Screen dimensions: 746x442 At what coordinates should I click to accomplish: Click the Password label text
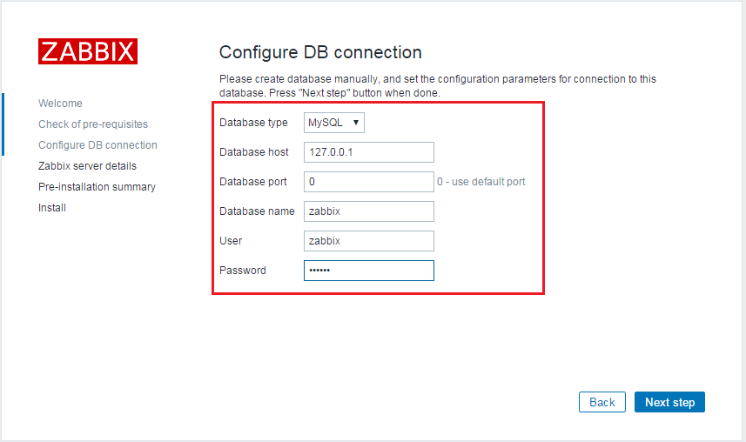(x=243, y=271)
